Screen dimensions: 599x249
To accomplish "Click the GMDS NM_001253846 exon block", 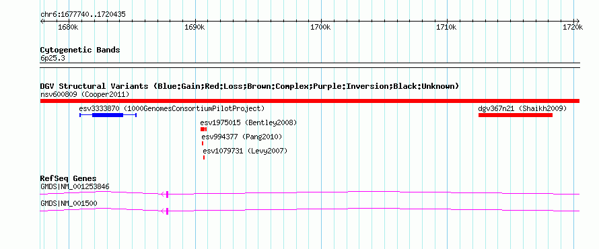I will pyautogui.click(x=168, y=194).
